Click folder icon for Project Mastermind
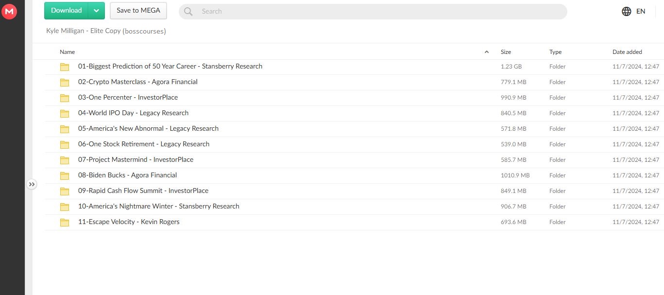Viewport: 664px width, 295px height. click(x=65, y=160)
